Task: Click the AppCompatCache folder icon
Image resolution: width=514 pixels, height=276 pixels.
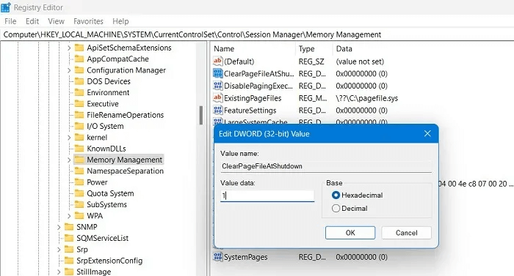Action: (79, 59)
